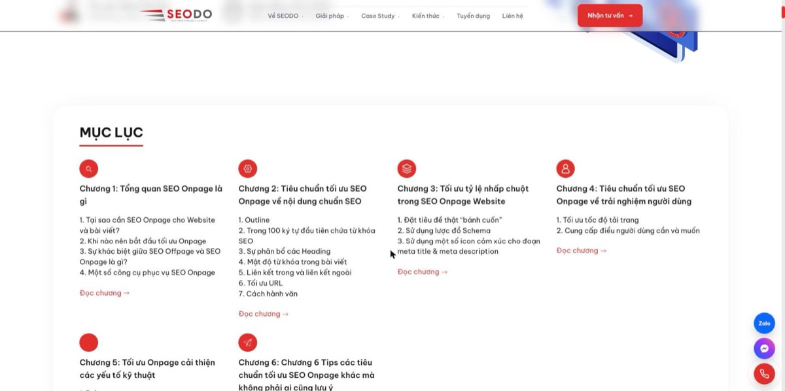Click the MỤC LỤC heading
The width and height of the screenshot is (785, 391).
[x=111, y=133]
